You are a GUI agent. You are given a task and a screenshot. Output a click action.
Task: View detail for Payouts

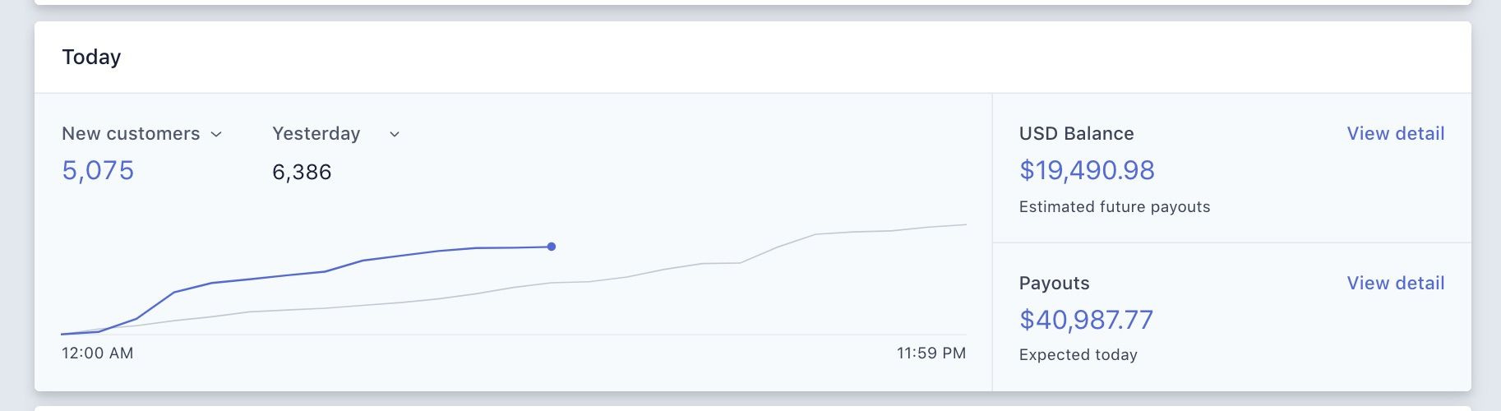(x=1395, y=283)
